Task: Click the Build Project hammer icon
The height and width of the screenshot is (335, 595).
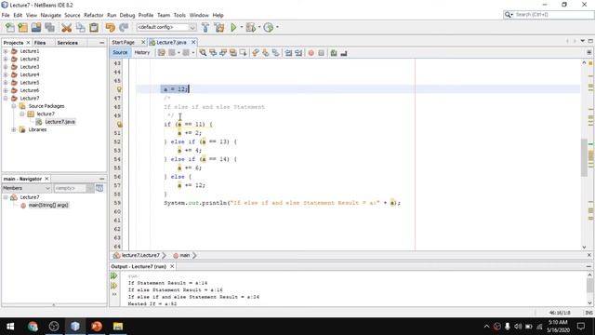Action: (205, 27)
